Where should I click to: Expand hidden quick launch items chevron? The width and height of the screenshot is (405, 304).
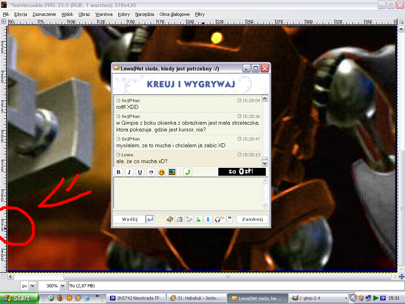coord(97,296)
